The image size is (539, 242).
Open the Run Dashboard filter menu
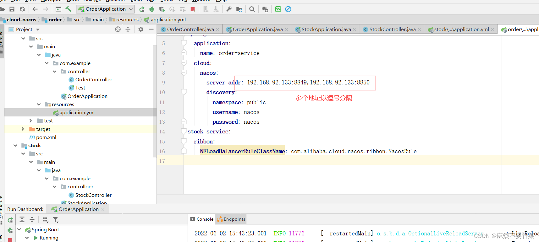[x=56, y=220]
